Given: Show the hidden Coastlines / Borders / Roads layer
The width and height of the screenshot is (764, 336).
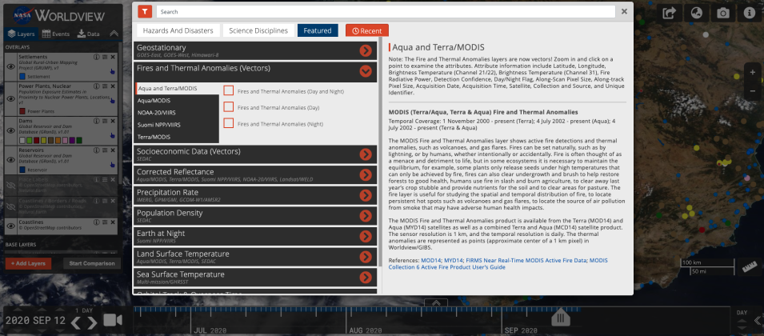Looking at the screenshot, I should coord(10,206).
